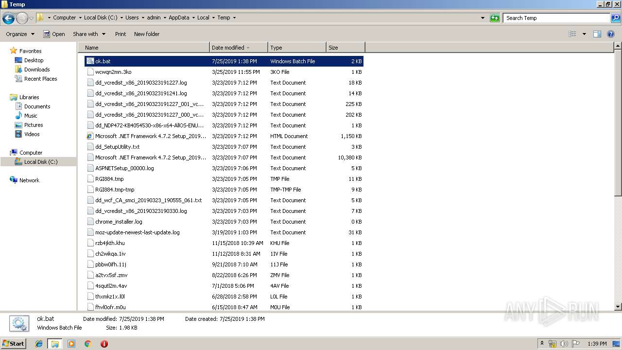
Task: Open the Music library
Action: pyautogui.click(x=31, y=116)
